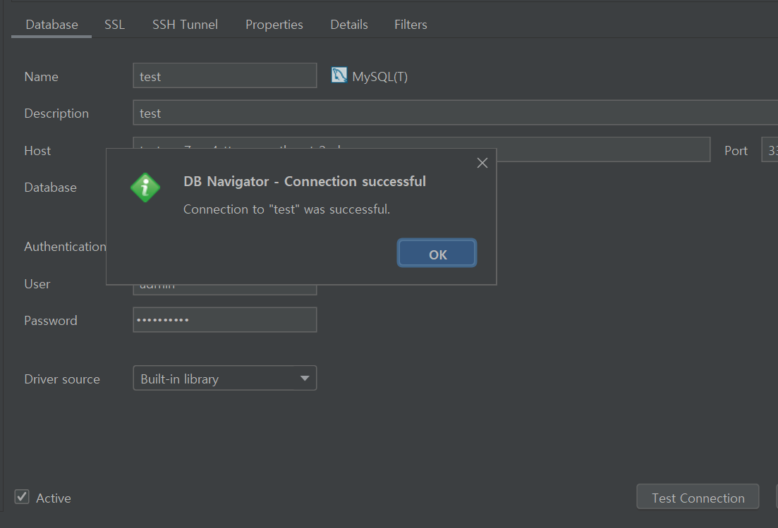Select the Database tab

[x=51, y=24]
